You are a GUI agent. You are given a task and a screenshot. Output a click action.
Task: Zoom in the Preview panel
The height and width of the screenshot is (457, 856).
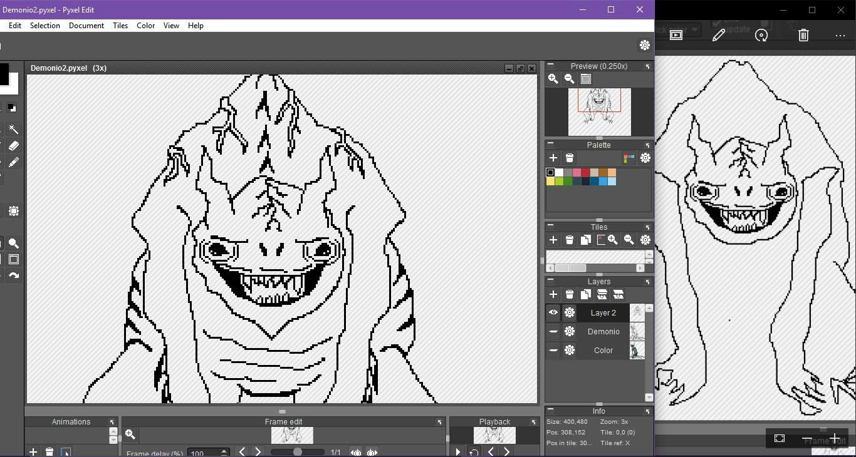pos(553,79)
